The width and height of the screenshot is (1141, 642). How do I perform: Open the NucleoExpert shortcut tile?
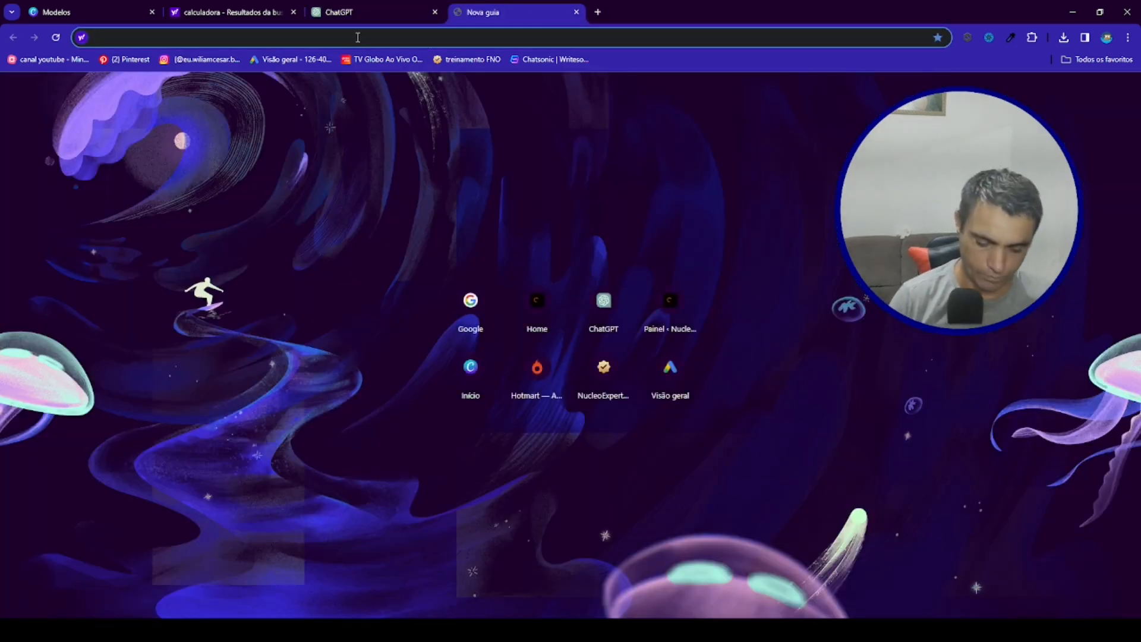coord(604,379)
